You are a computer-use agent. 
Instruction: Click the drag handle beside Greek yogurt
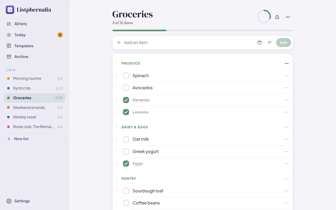tap(117, 151)
